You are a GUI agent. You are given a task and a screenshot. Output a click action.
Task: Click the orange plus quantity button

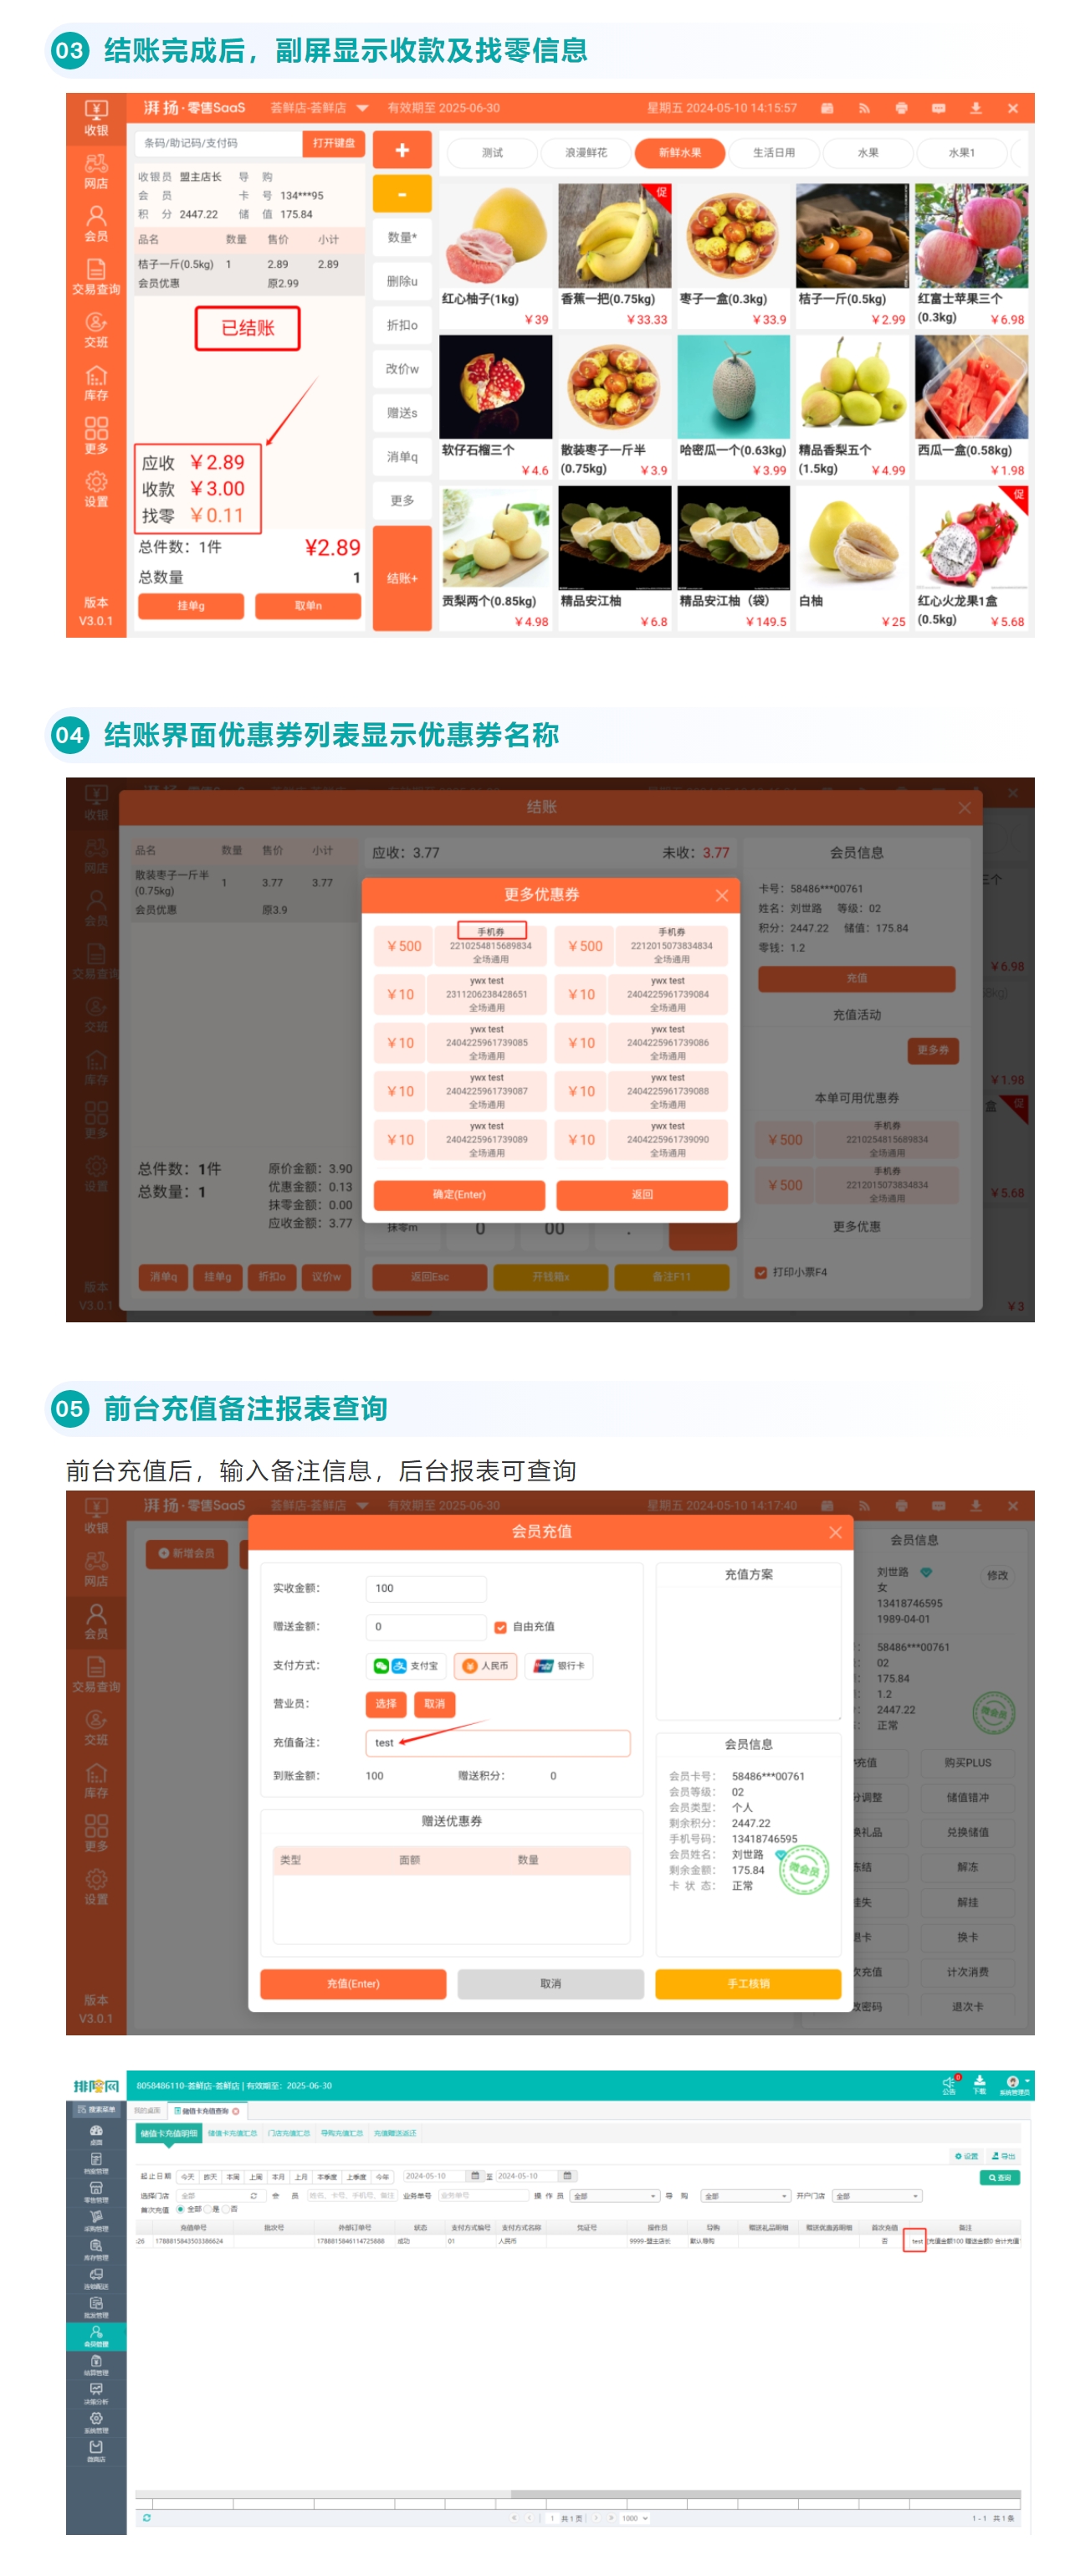402,150
